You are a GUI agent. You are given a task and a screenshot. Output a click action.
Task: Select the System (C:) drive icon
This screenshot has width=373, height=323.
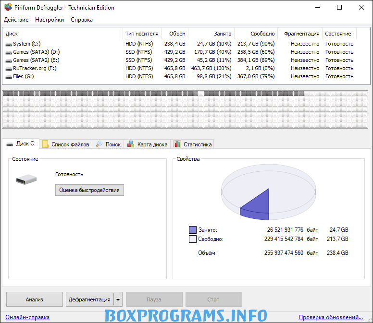pos(9,44)
